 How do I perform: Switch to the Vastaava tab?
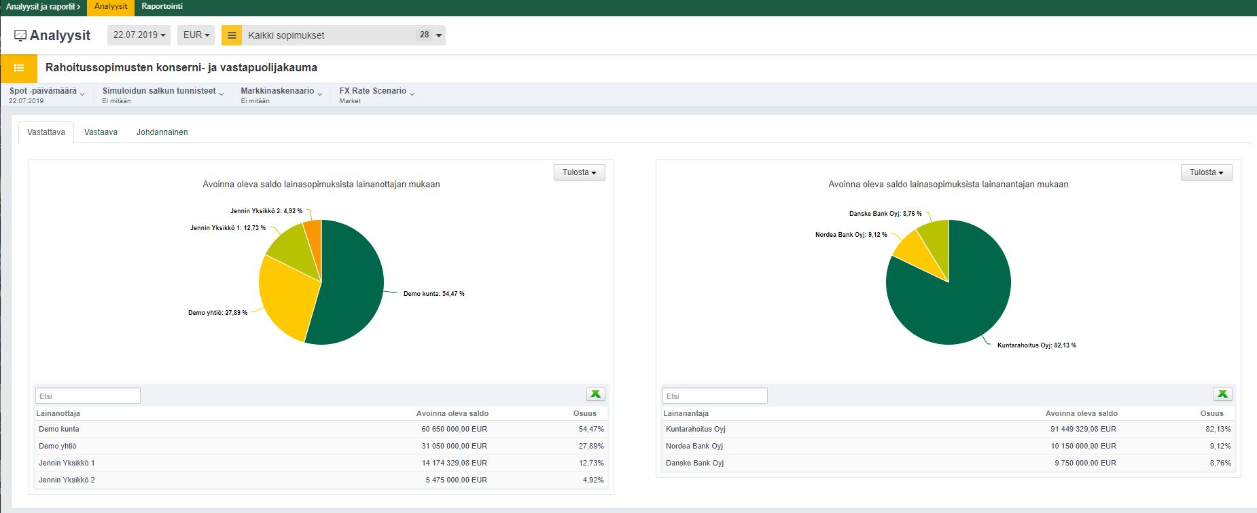101,132
